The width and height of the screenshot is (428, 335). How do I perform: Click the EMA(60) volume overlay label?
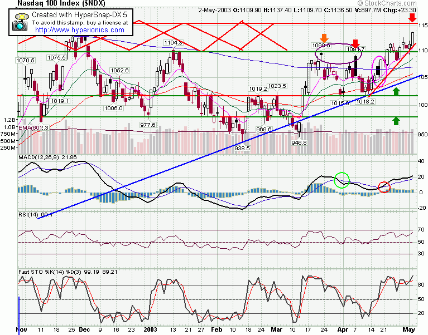click(30, 127)
